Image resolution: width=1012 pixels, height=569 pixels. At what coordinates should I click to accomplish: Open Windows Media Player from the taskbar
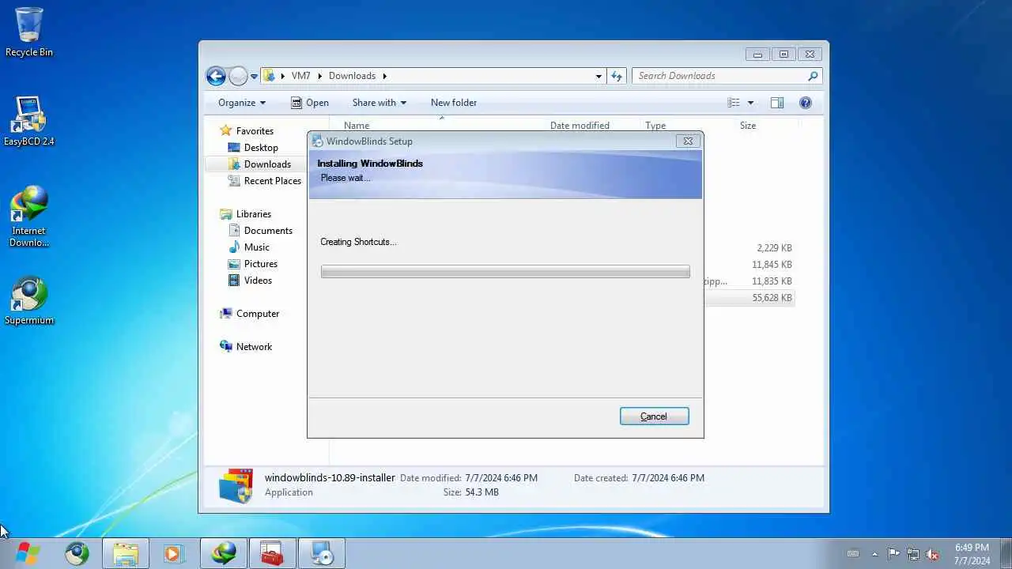click(x=173, y=553)
